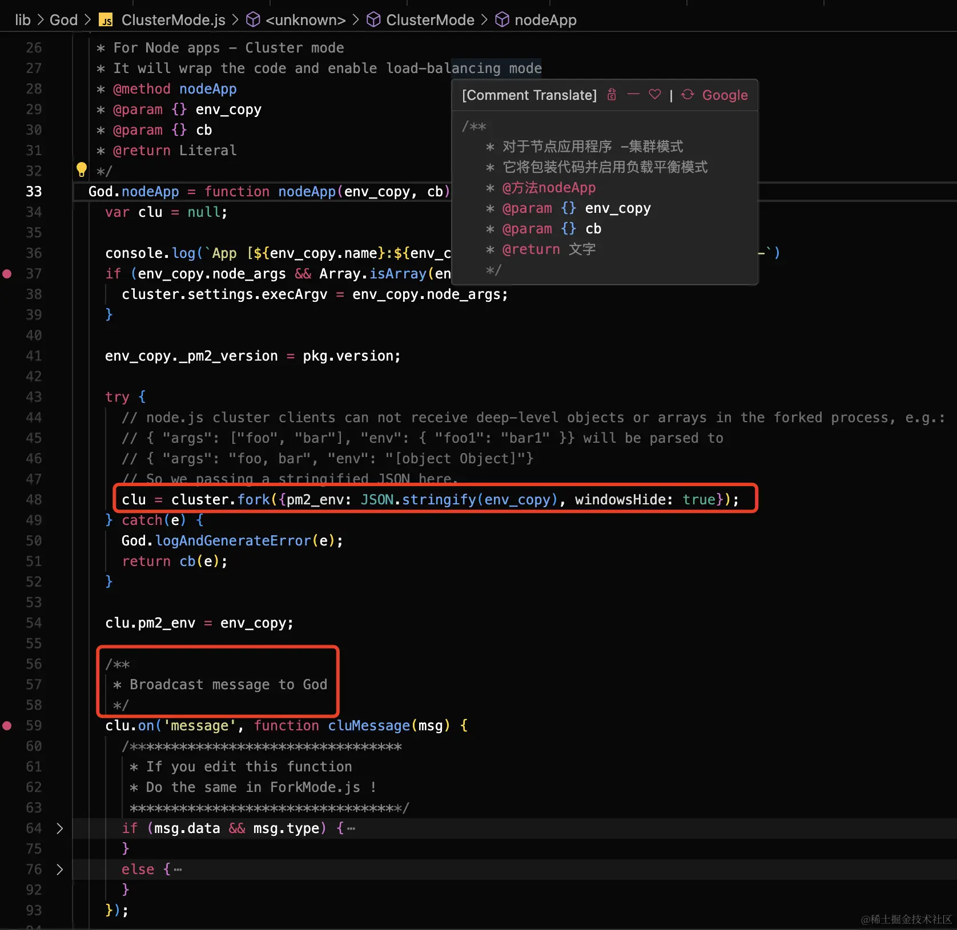Click 'For Node apps - Cluster mode' comment
The width and height of the screenshot is (957, 930).
pyautogui.click(x=228, y=48)
